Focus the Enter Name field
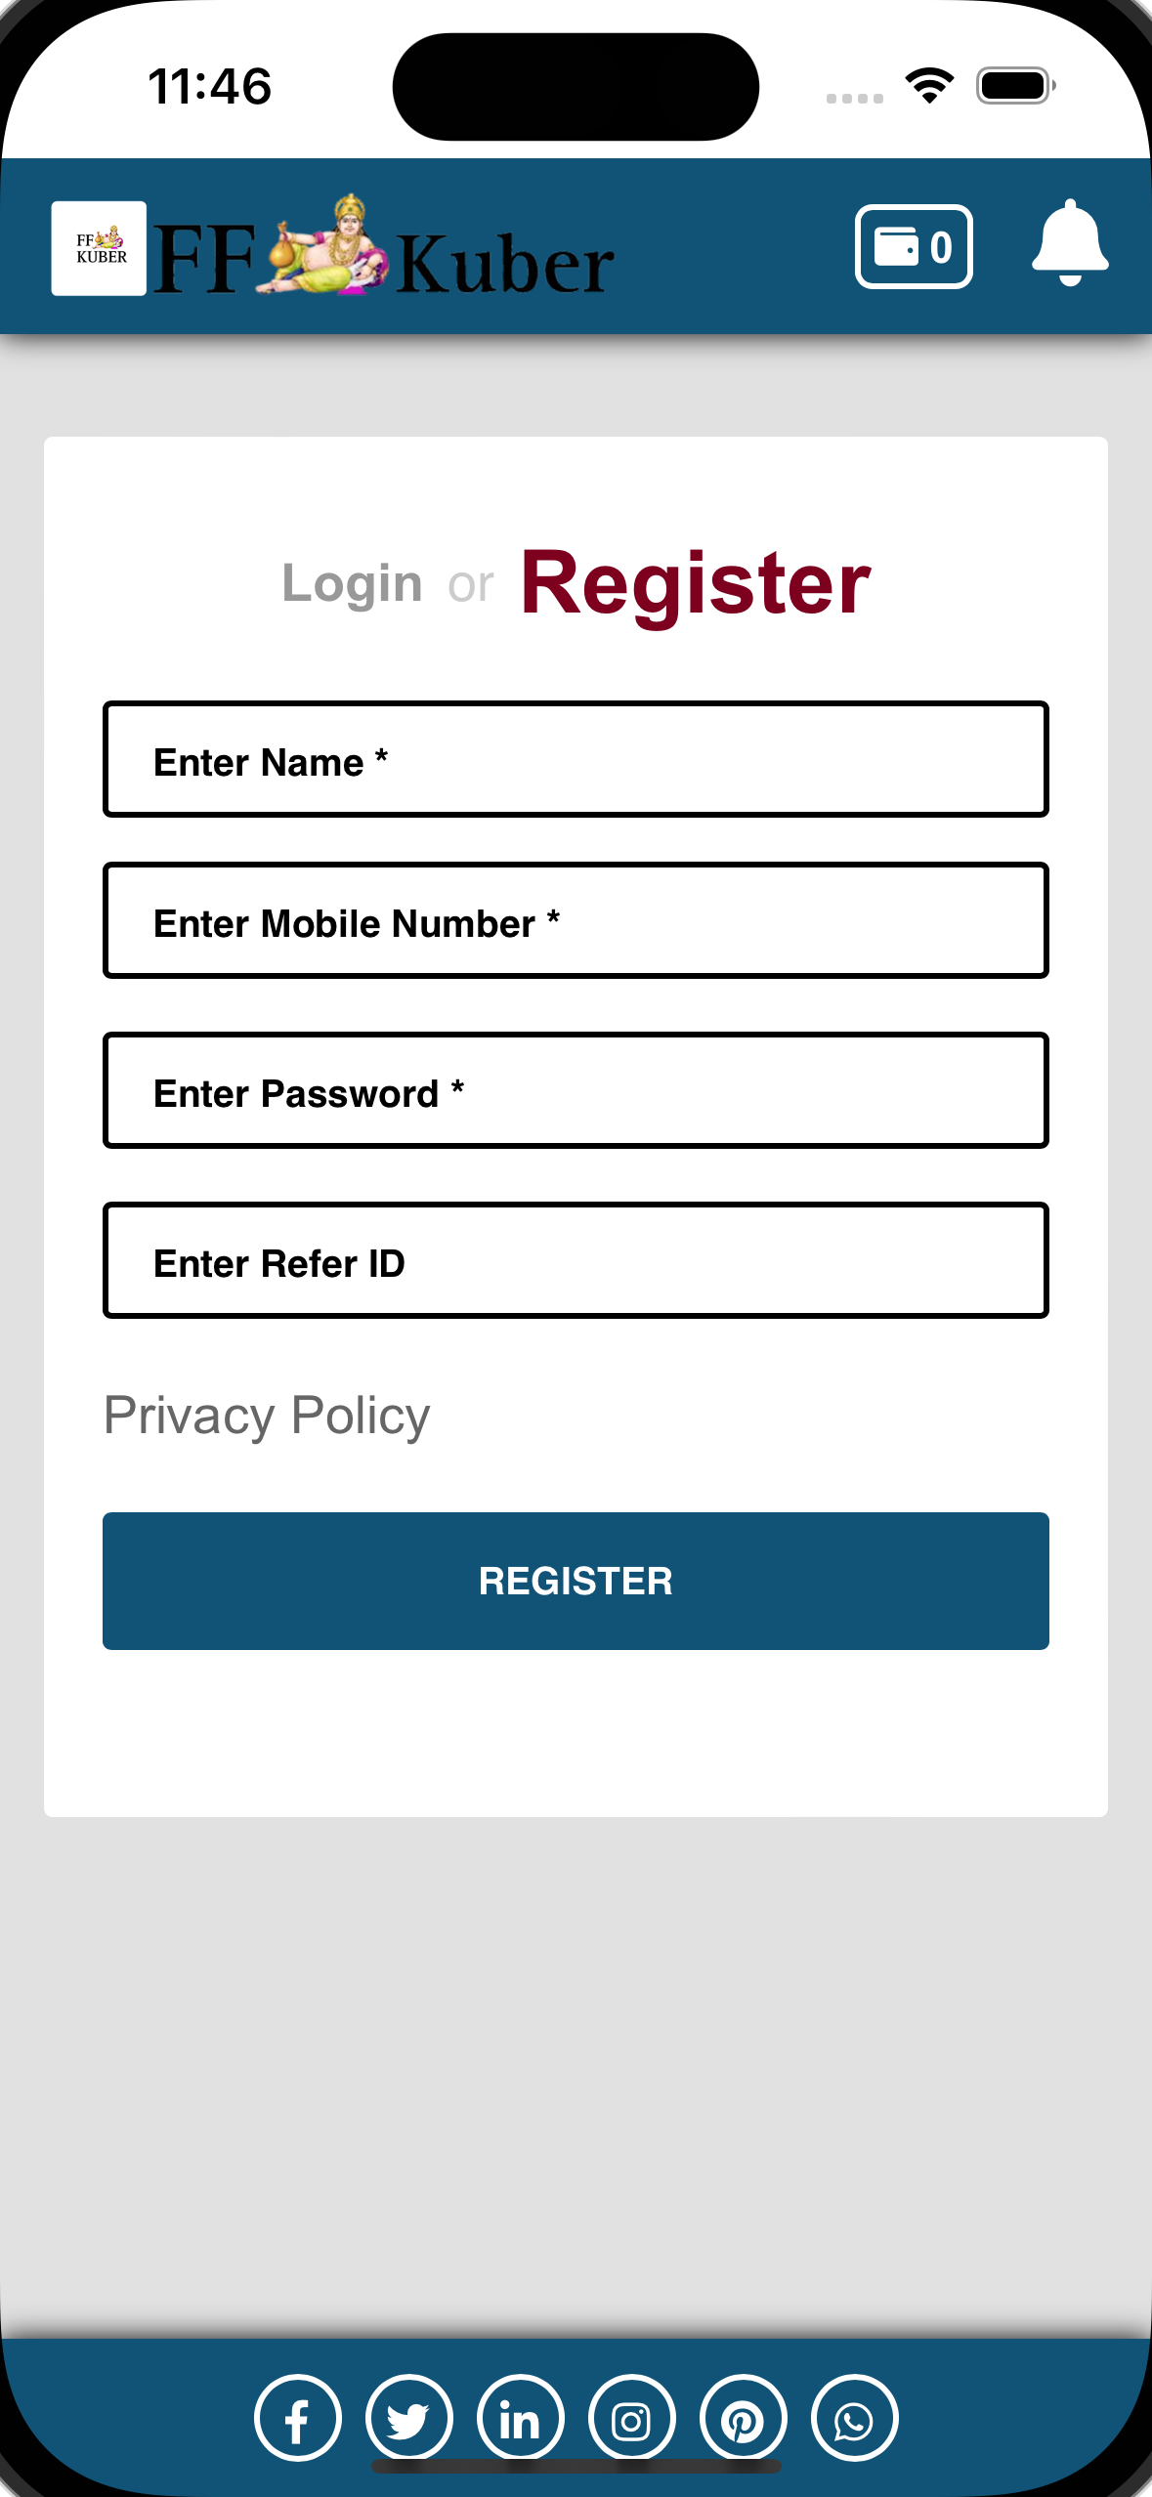Image resolution: width=1152 pixels, height=2497 pixels. (x=576, y=759)
